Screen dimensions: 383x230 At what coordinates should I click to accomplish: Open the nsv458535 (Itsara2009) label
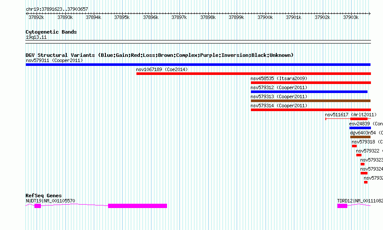click(x=279, y=78)
